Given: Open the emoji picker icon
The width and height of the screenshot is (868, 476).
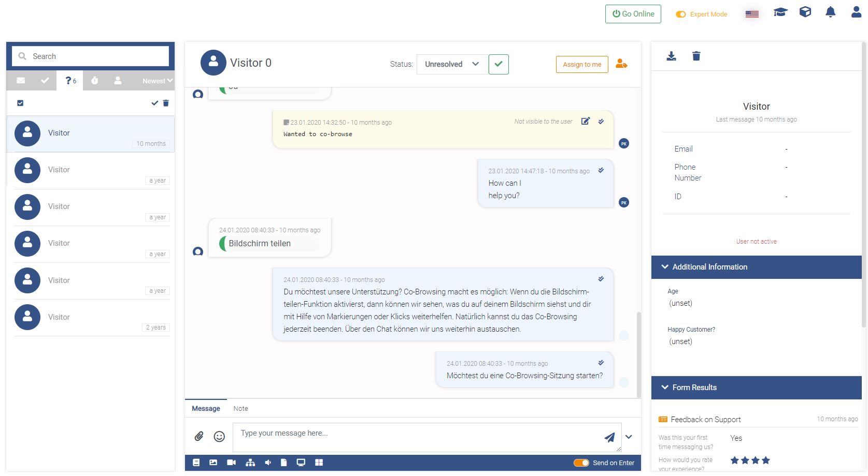Looking at the screenshot, I should coord(220,437).
